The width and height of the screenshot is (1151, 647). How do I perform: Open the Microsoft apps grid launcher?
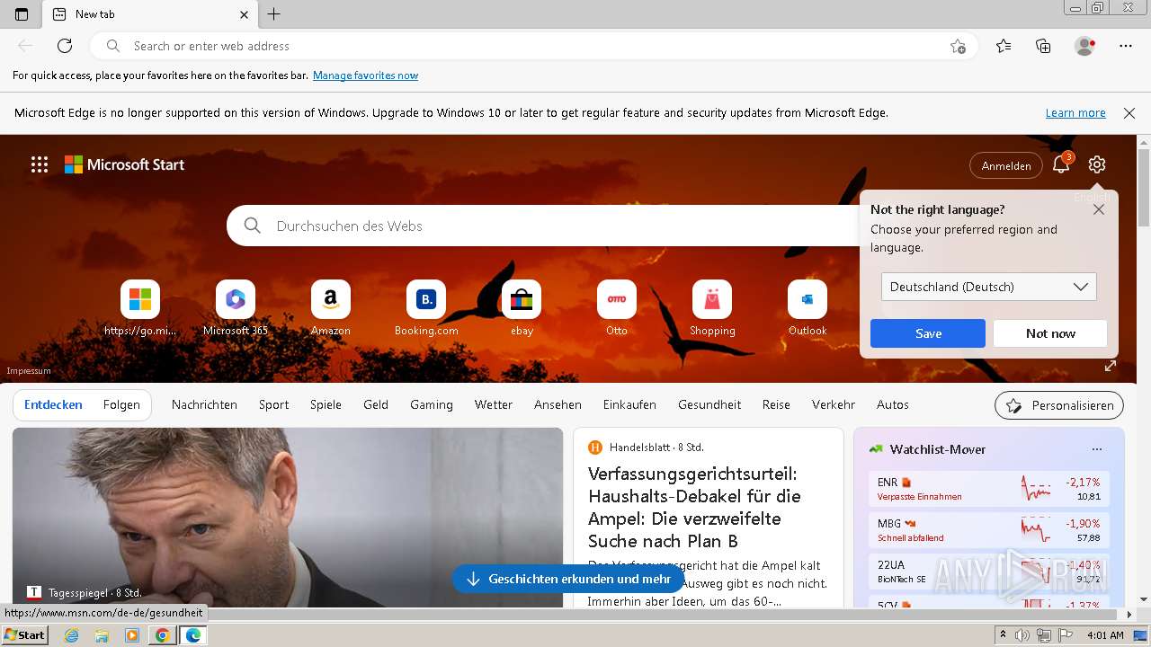[40, 164]
